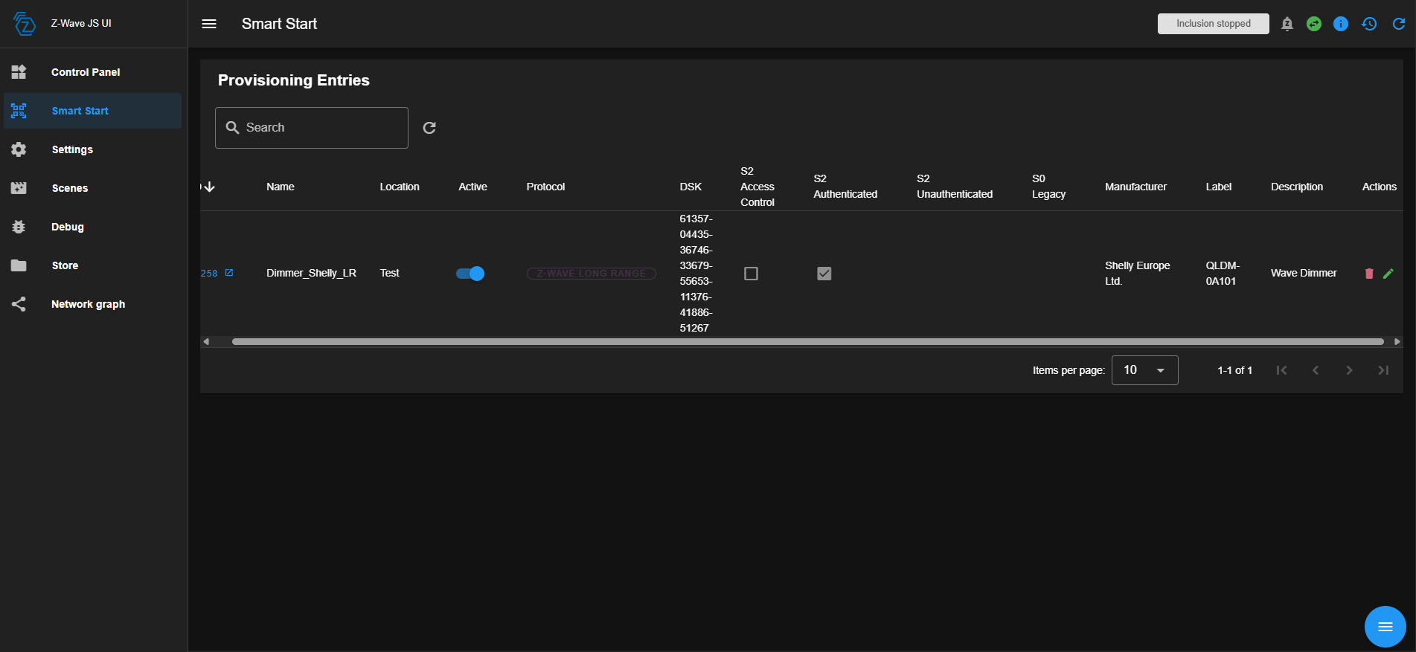The height and width of the screenshot is (652, 1416).
Task: Open node 258 via the external link icon
Action: click(229, 273)
